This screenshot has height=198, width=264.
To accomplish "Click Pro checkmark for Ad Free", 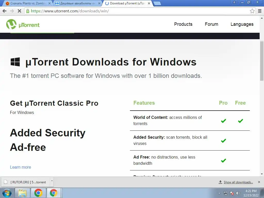I will (x=224, y=160).
